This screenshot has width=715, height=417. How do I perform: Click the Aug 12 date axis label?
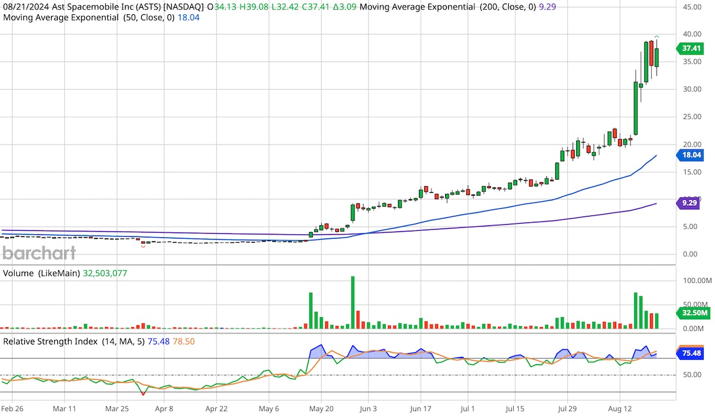[620, 409]
